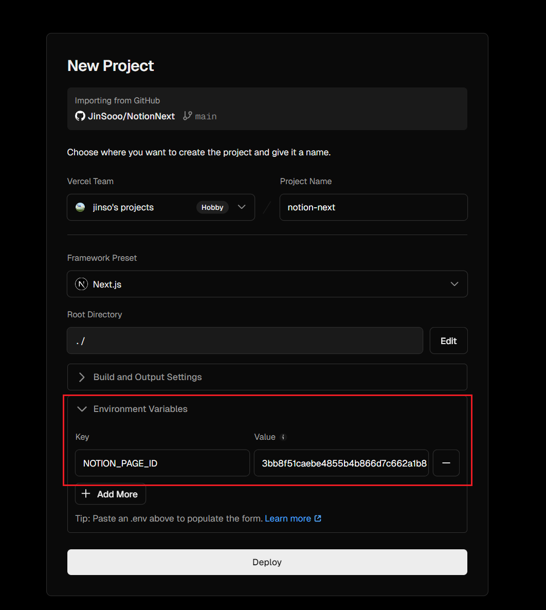Open the Vercel Team dropdown
Image resolution: width=546 pixels, height=610 pixels.
pyautogui.click(x=161, y=207)
